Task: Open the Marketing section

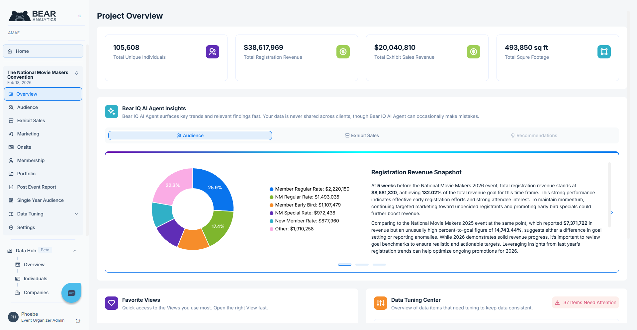Action: 43,134
